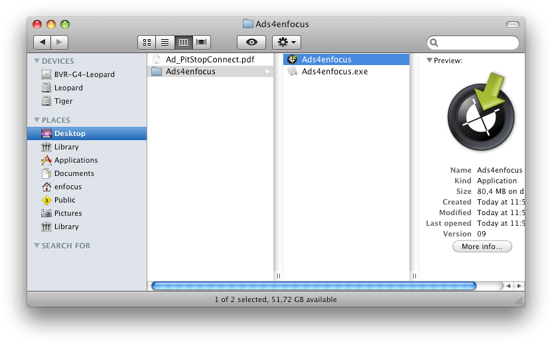
Task: Select the BVR-G4-Leopard drive
Action: [x=87, y=74]
